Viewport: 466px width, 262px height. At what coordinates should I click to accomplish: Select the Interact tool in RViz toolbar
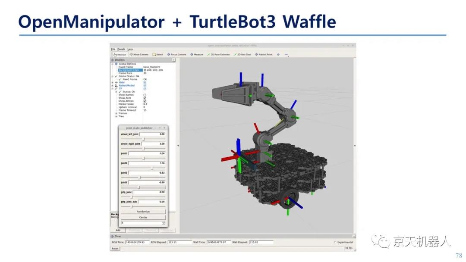click(120, 55)
